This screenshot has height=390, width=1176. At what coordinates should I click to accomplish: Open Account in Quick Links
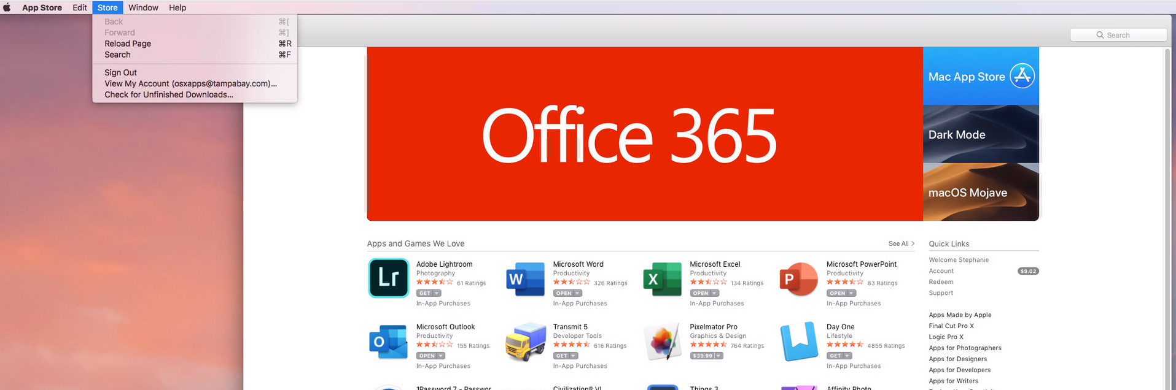(941, 271)
